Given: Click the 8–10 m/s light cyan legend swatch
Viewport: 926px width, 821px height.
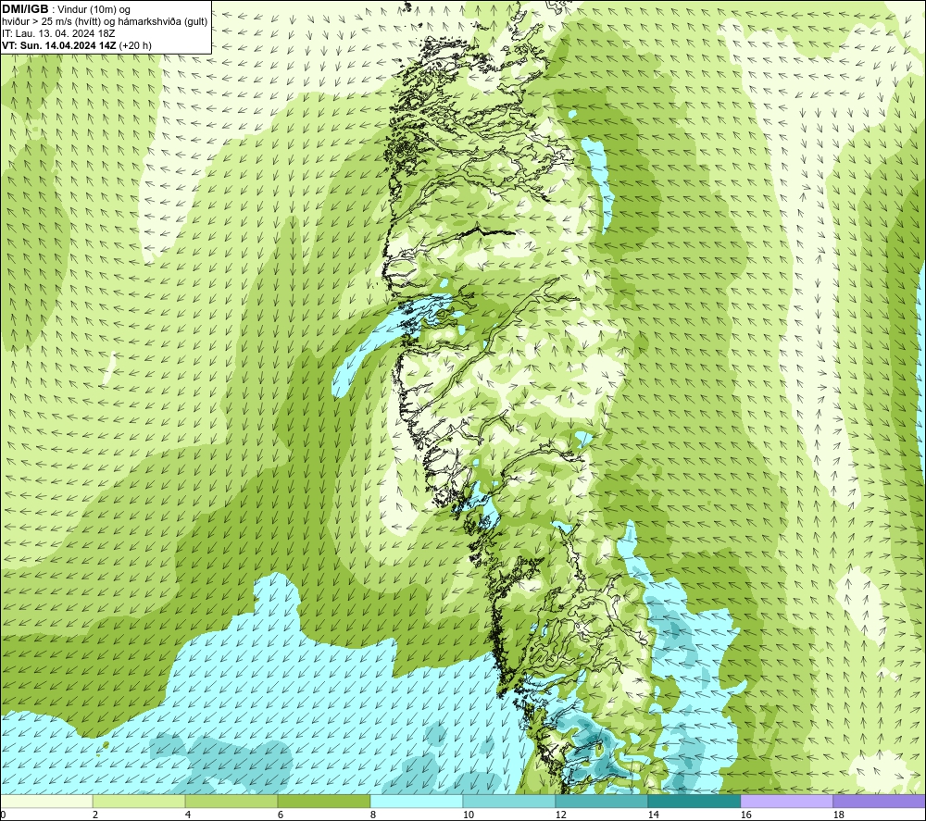Looking at the screenshot, I should click(417, 801).
